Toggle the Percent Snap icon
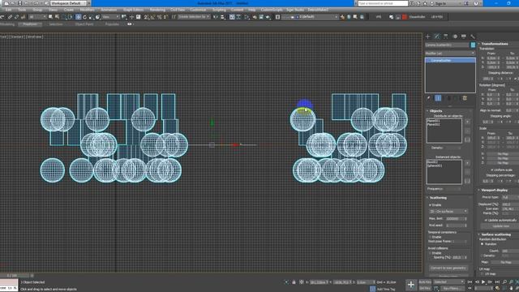The width and height of the screenshot is (519, 292). pos(159,17)
